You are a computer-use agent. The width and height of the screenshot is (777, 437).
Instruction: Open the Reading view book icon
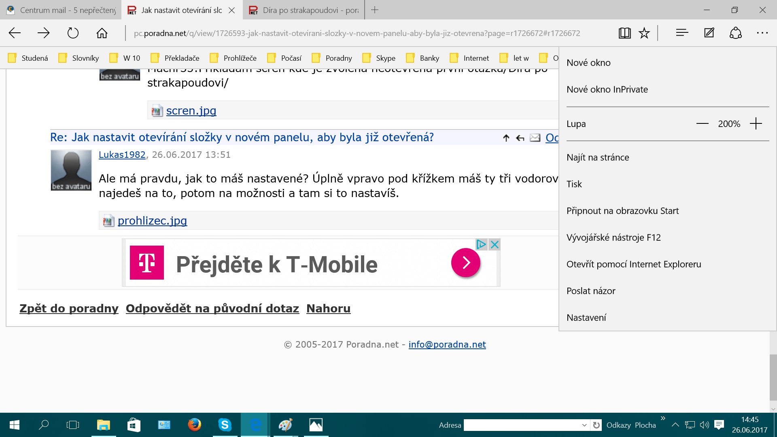click(x=624, y=33)
